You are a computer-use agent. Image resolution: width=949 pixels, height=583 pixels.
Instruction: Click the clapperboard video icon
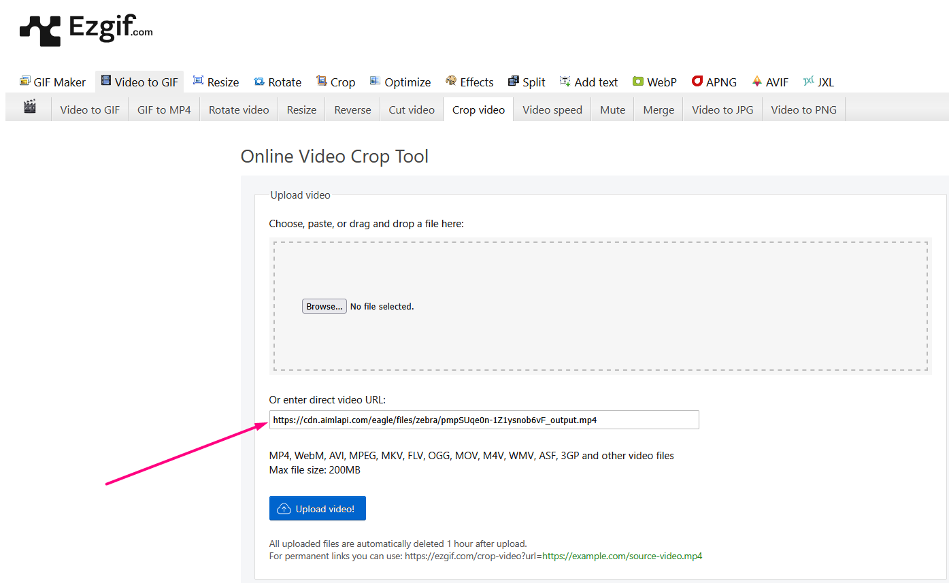click(29, 107)
